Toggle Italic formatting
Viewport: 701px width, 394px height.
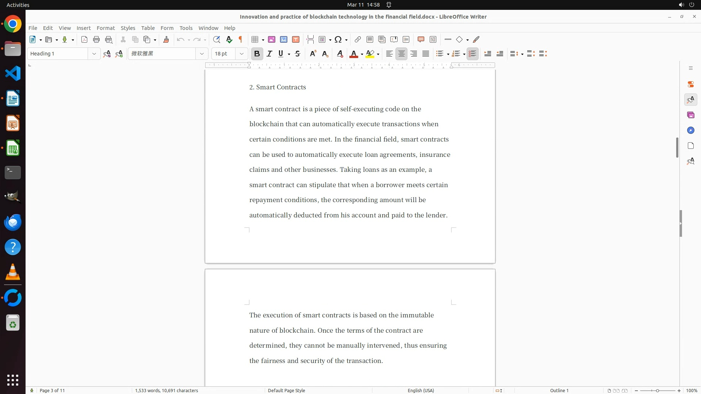[269, 54]
